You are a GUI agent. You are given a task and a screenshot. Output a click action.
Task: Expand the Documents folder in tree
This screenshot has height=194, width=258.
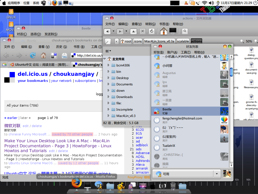[x=108, y=84]
